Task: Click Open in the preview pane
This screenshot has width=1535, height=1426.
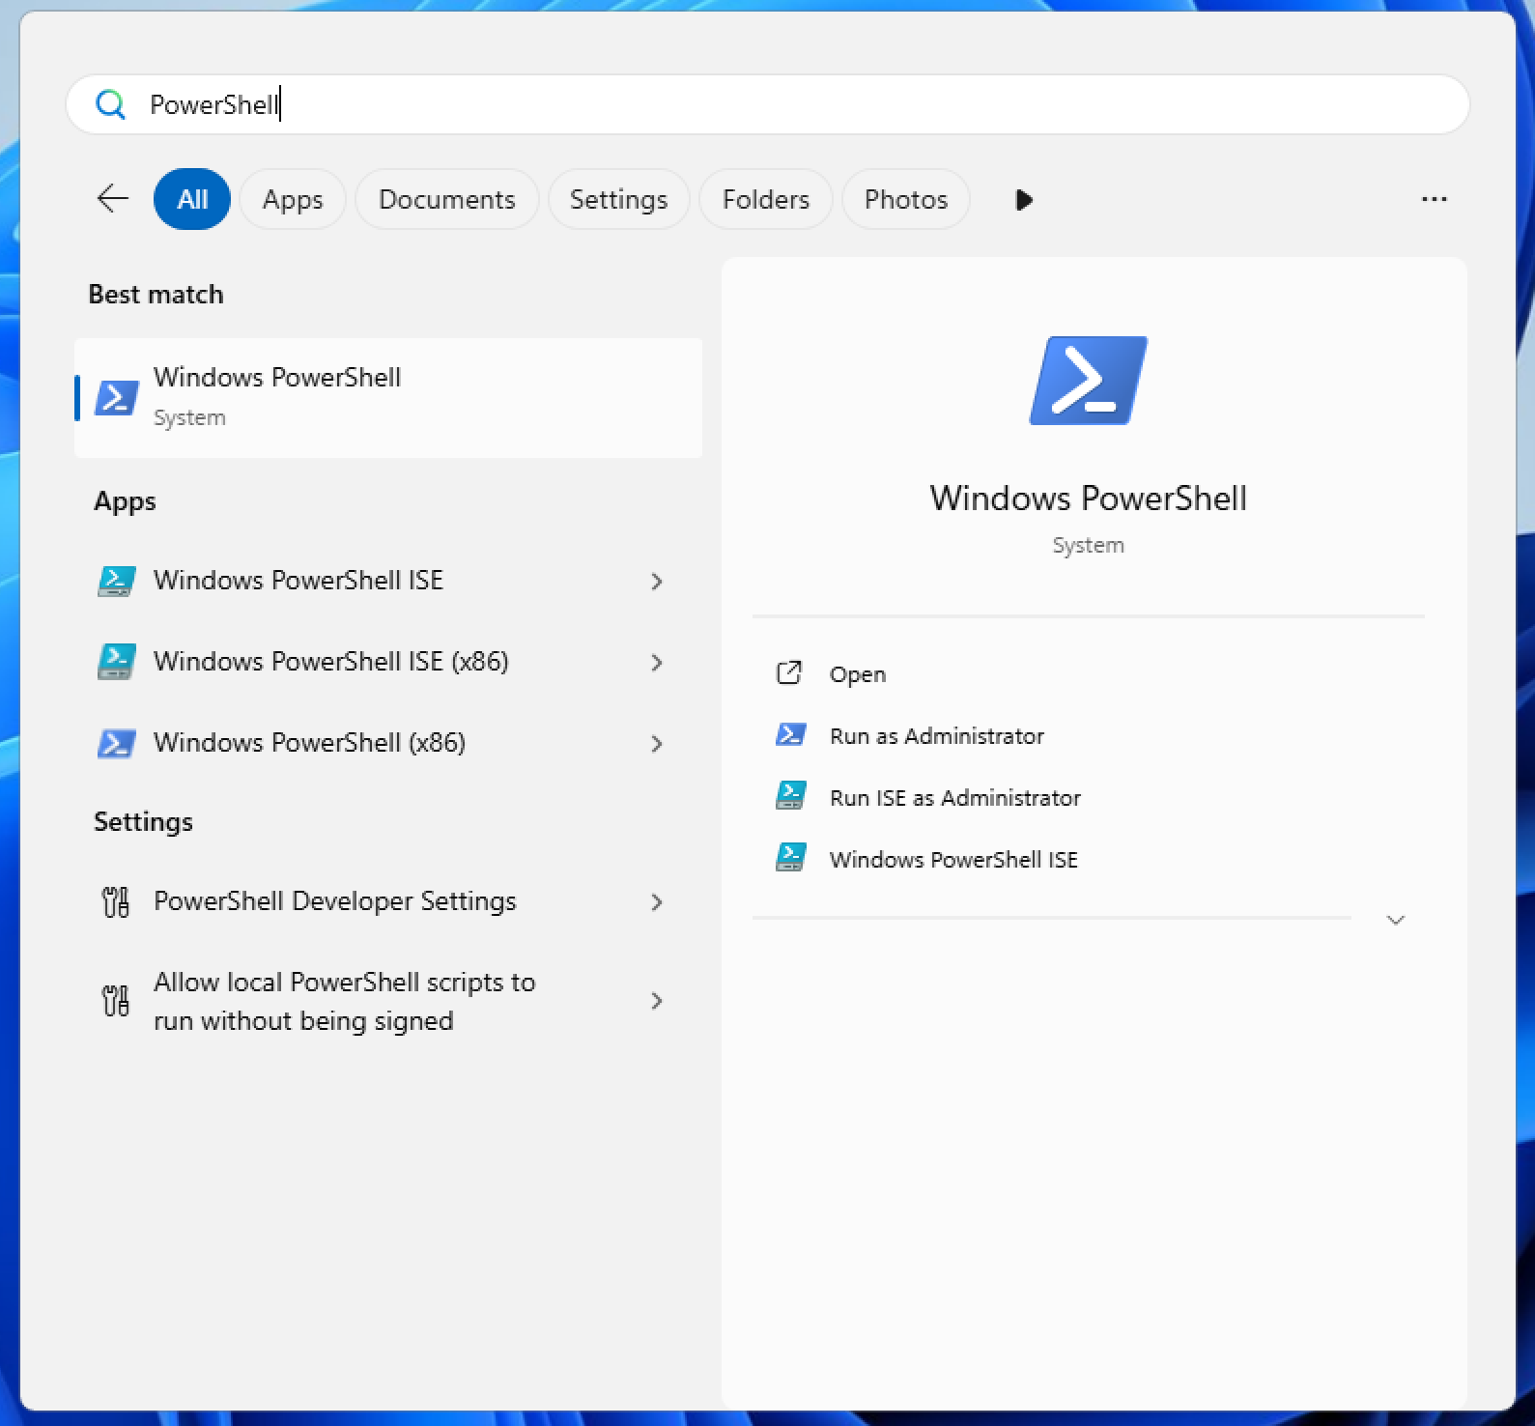Action: tap(857, 674)
